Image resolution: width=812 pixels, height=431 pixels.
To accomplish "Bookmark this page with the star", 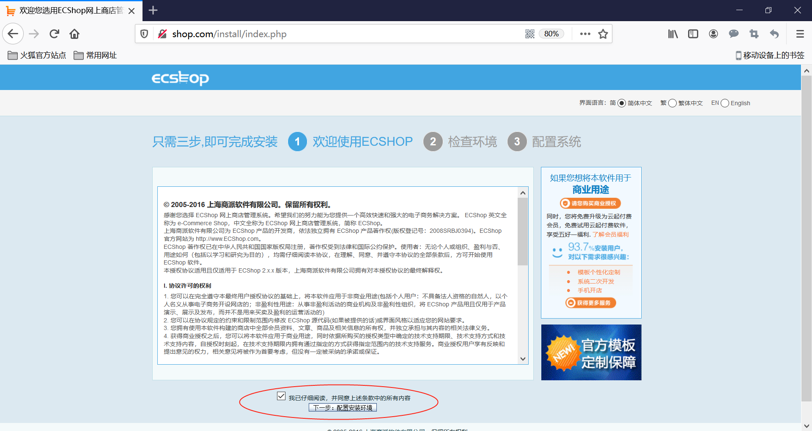I will [x=603, y=34].
